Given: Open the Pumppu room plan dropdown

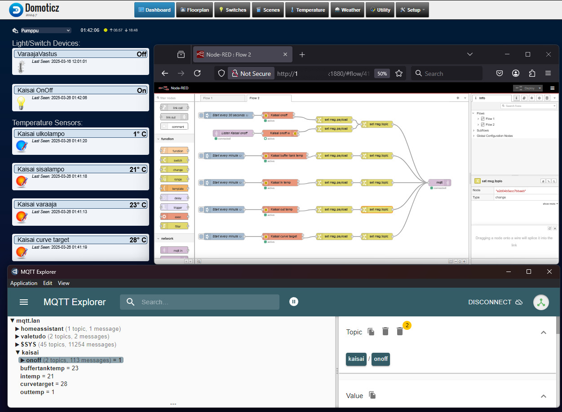Looking at the screenshot, I should (45, 31).
